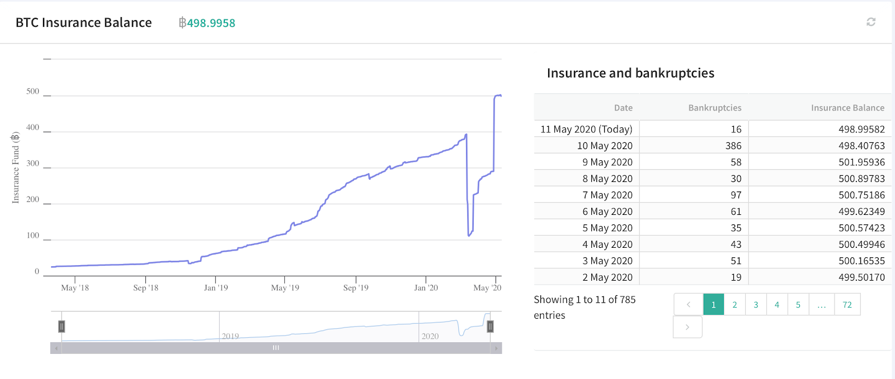This screenshot has width=895, height=379.
Task: Click the balance value 498.99582
Action: click(861, 129)
